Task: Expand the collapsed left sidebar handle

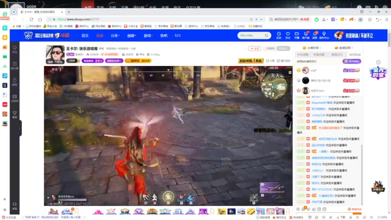Action: click(x=20, y=128)
